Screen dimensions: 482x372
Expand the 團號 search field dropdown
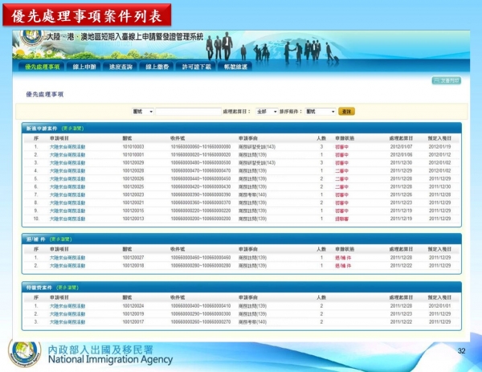coord(142,112)
